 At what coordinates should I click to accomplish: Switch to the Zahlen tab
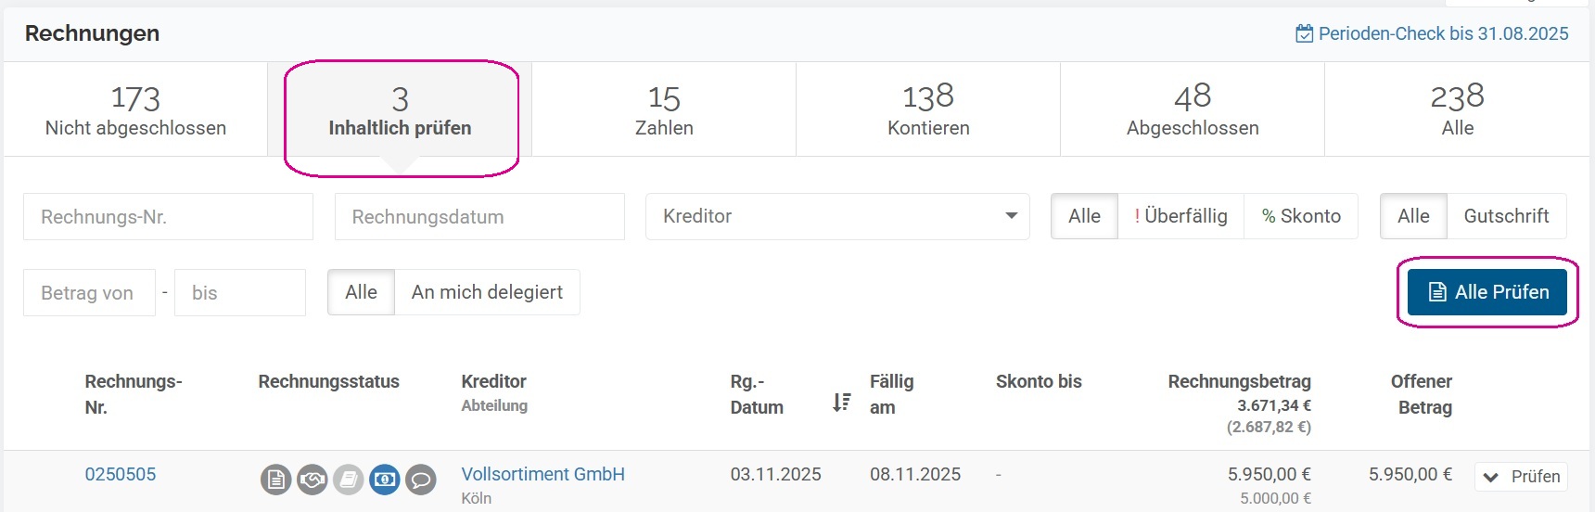coord(664,109)
